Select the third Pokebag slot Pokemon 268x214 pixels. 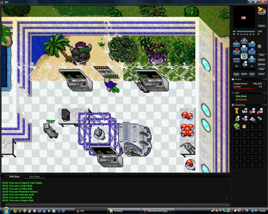[x=252, y=111]
